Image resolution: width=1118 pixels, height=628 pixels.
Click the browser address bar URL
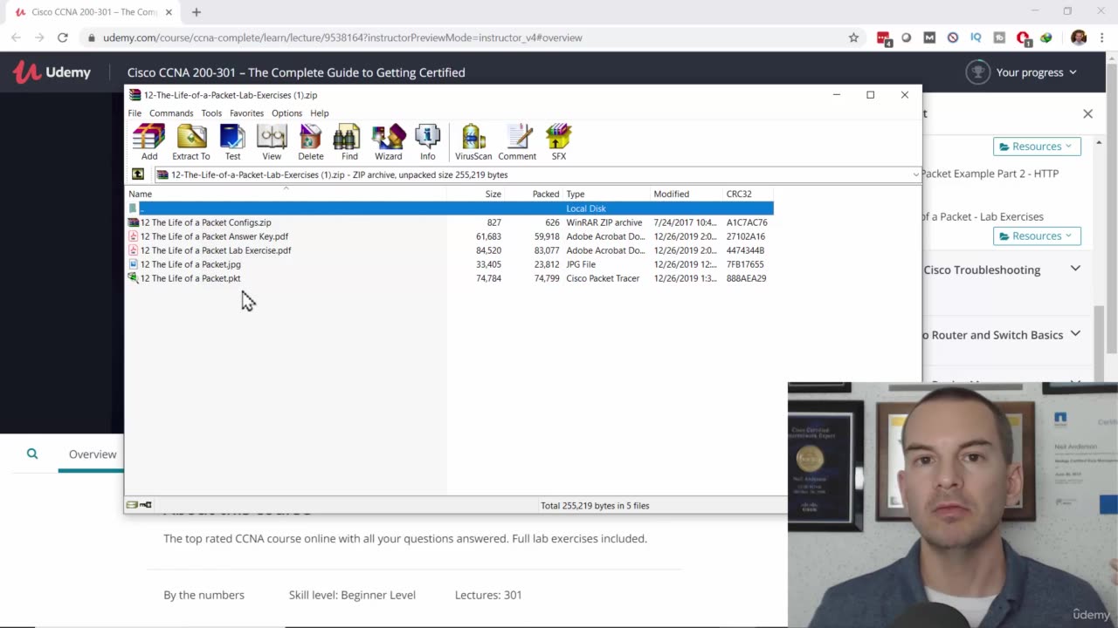click(342, 38)
